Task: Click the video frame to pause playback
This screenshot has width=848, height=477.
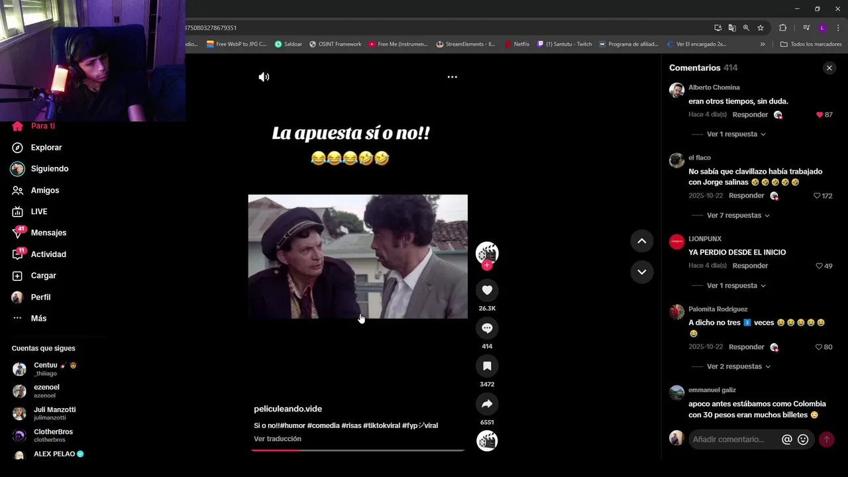Action: [358, 256]
